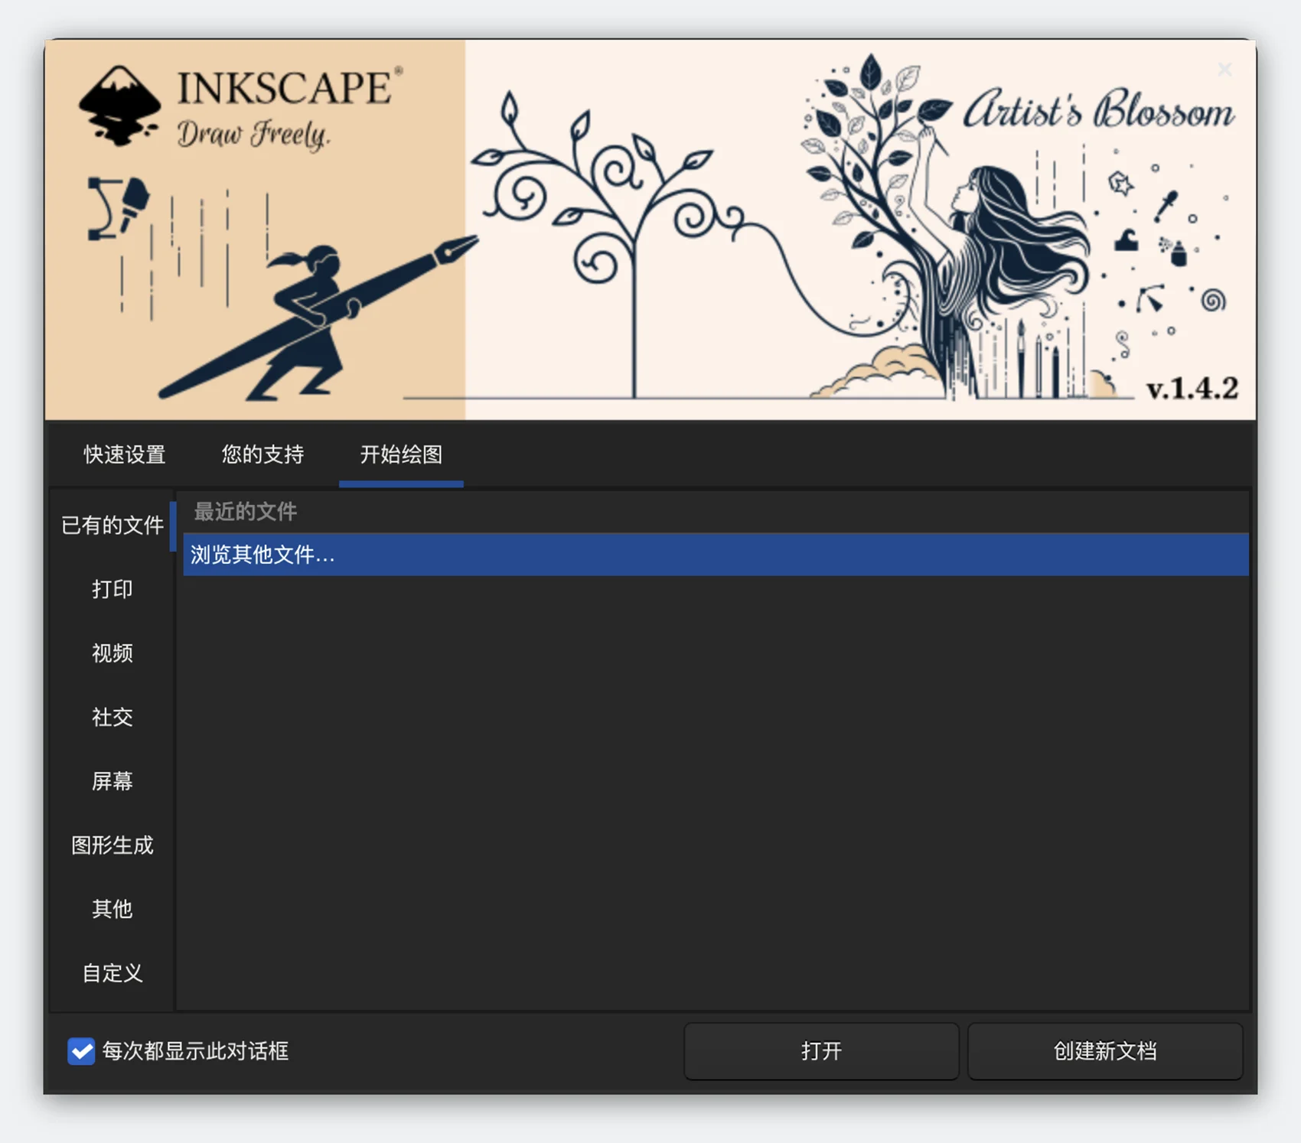Select the 打印 template category
The width and height of the screenshot is (1301, 1143).
pos(112,589)
